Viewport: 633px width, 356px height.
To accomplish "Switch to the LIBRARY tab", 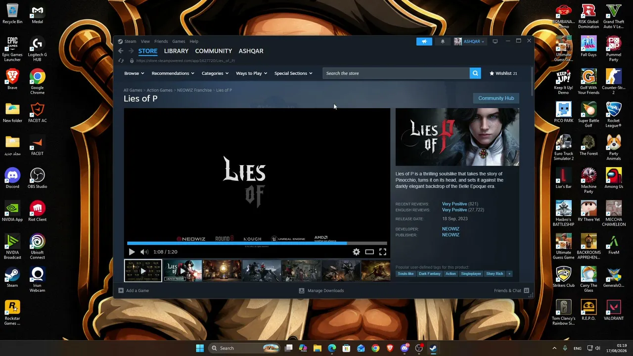I will tap(176, 51).
